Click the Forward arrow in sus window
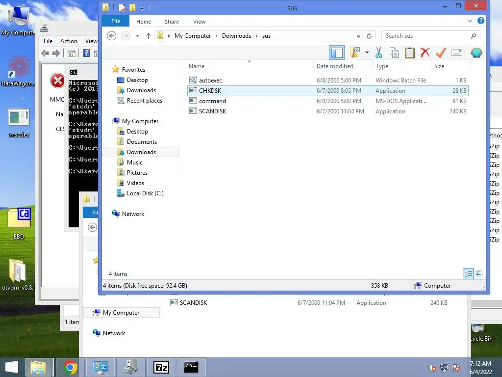Viewport: 502px width, 377px height. 125,35
